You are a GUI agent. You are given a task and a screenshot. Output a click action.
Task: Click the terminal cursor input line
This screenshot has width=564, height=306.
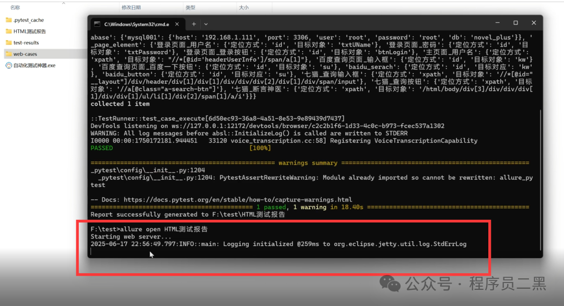pyautogui.click(x=91, y=251)
